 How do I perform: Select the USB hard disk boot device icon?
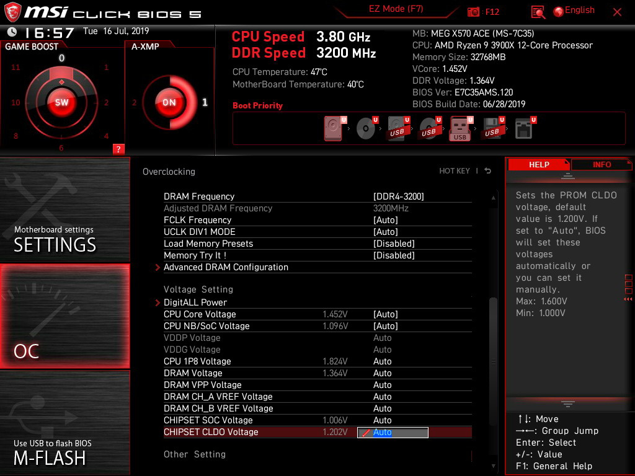click(398, 129)
